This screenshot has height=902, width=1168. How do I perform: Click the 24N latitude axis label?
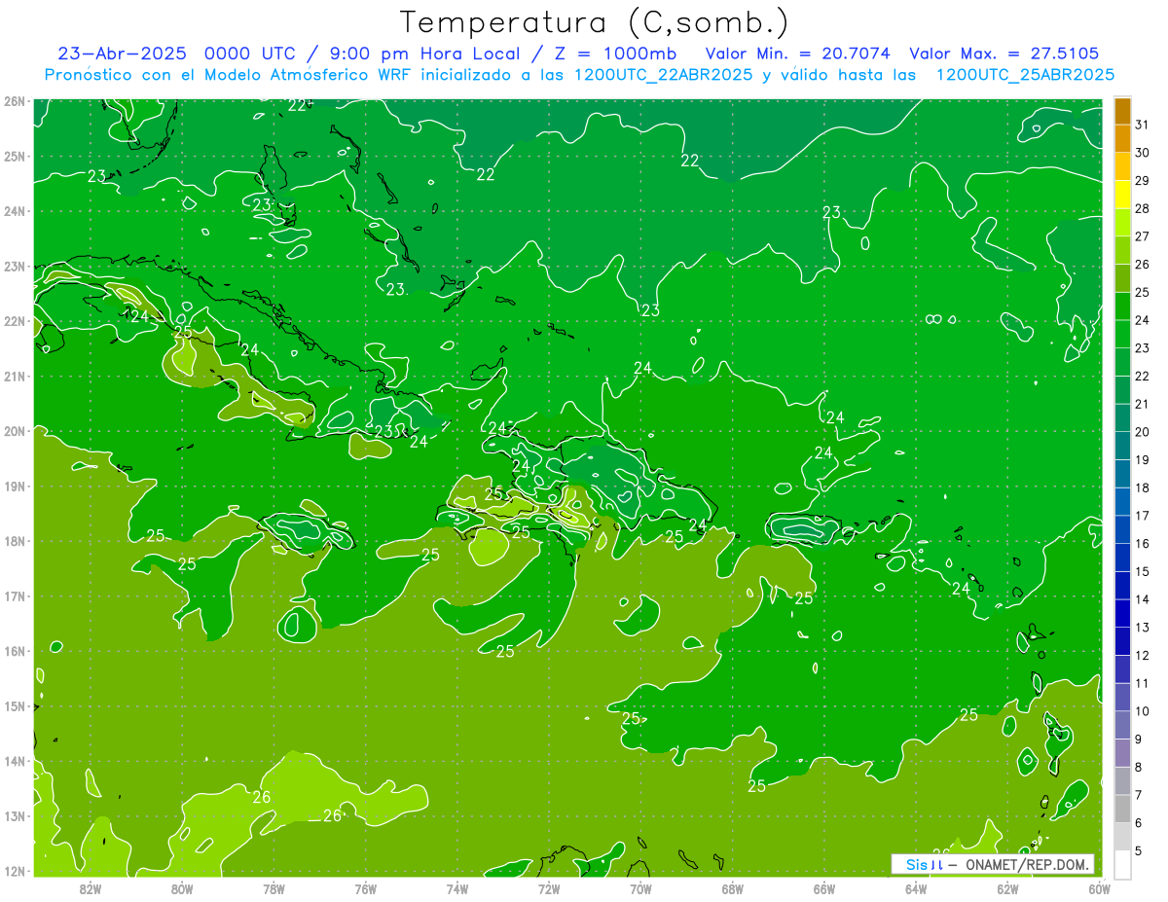point(15,211)
